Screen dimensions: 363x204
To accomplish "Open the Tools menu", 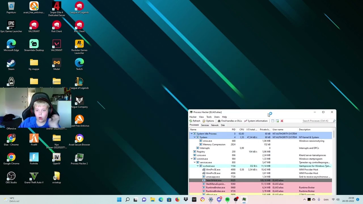I will 209,117.
